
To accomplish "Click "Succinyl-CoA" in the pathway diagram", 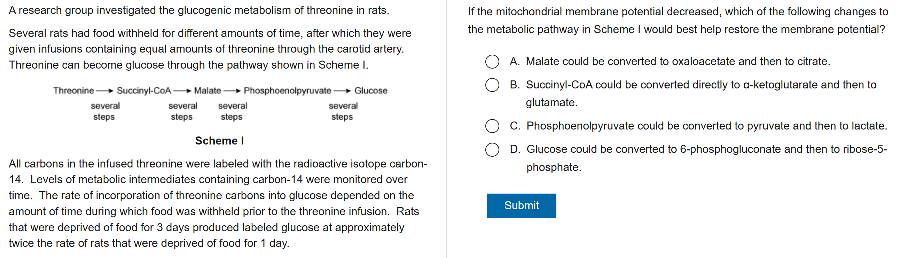I will [143, 91].
